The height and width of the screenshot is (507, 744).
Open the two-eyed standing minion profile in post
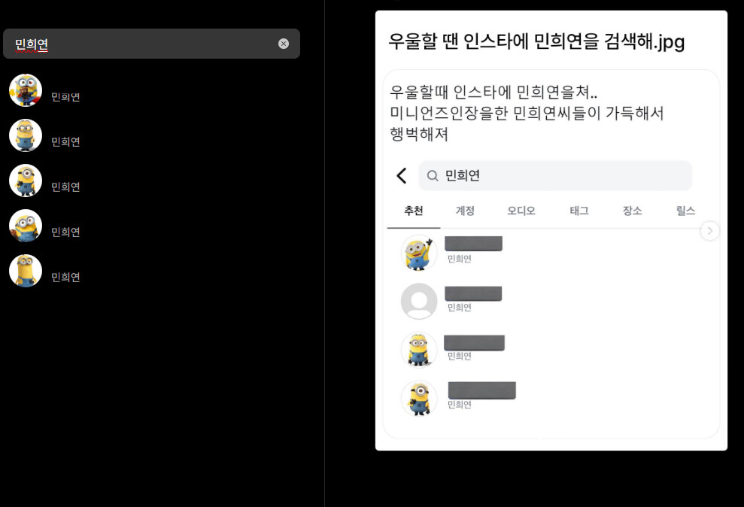point(418,350)
